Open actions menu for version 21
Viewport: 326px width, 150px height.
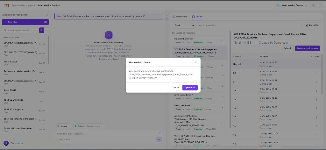point(316,82)
